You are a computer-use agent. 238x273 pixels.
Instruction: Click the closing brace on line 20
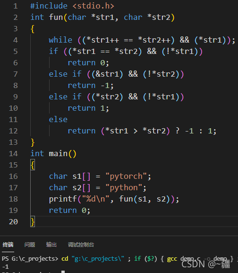33,222
